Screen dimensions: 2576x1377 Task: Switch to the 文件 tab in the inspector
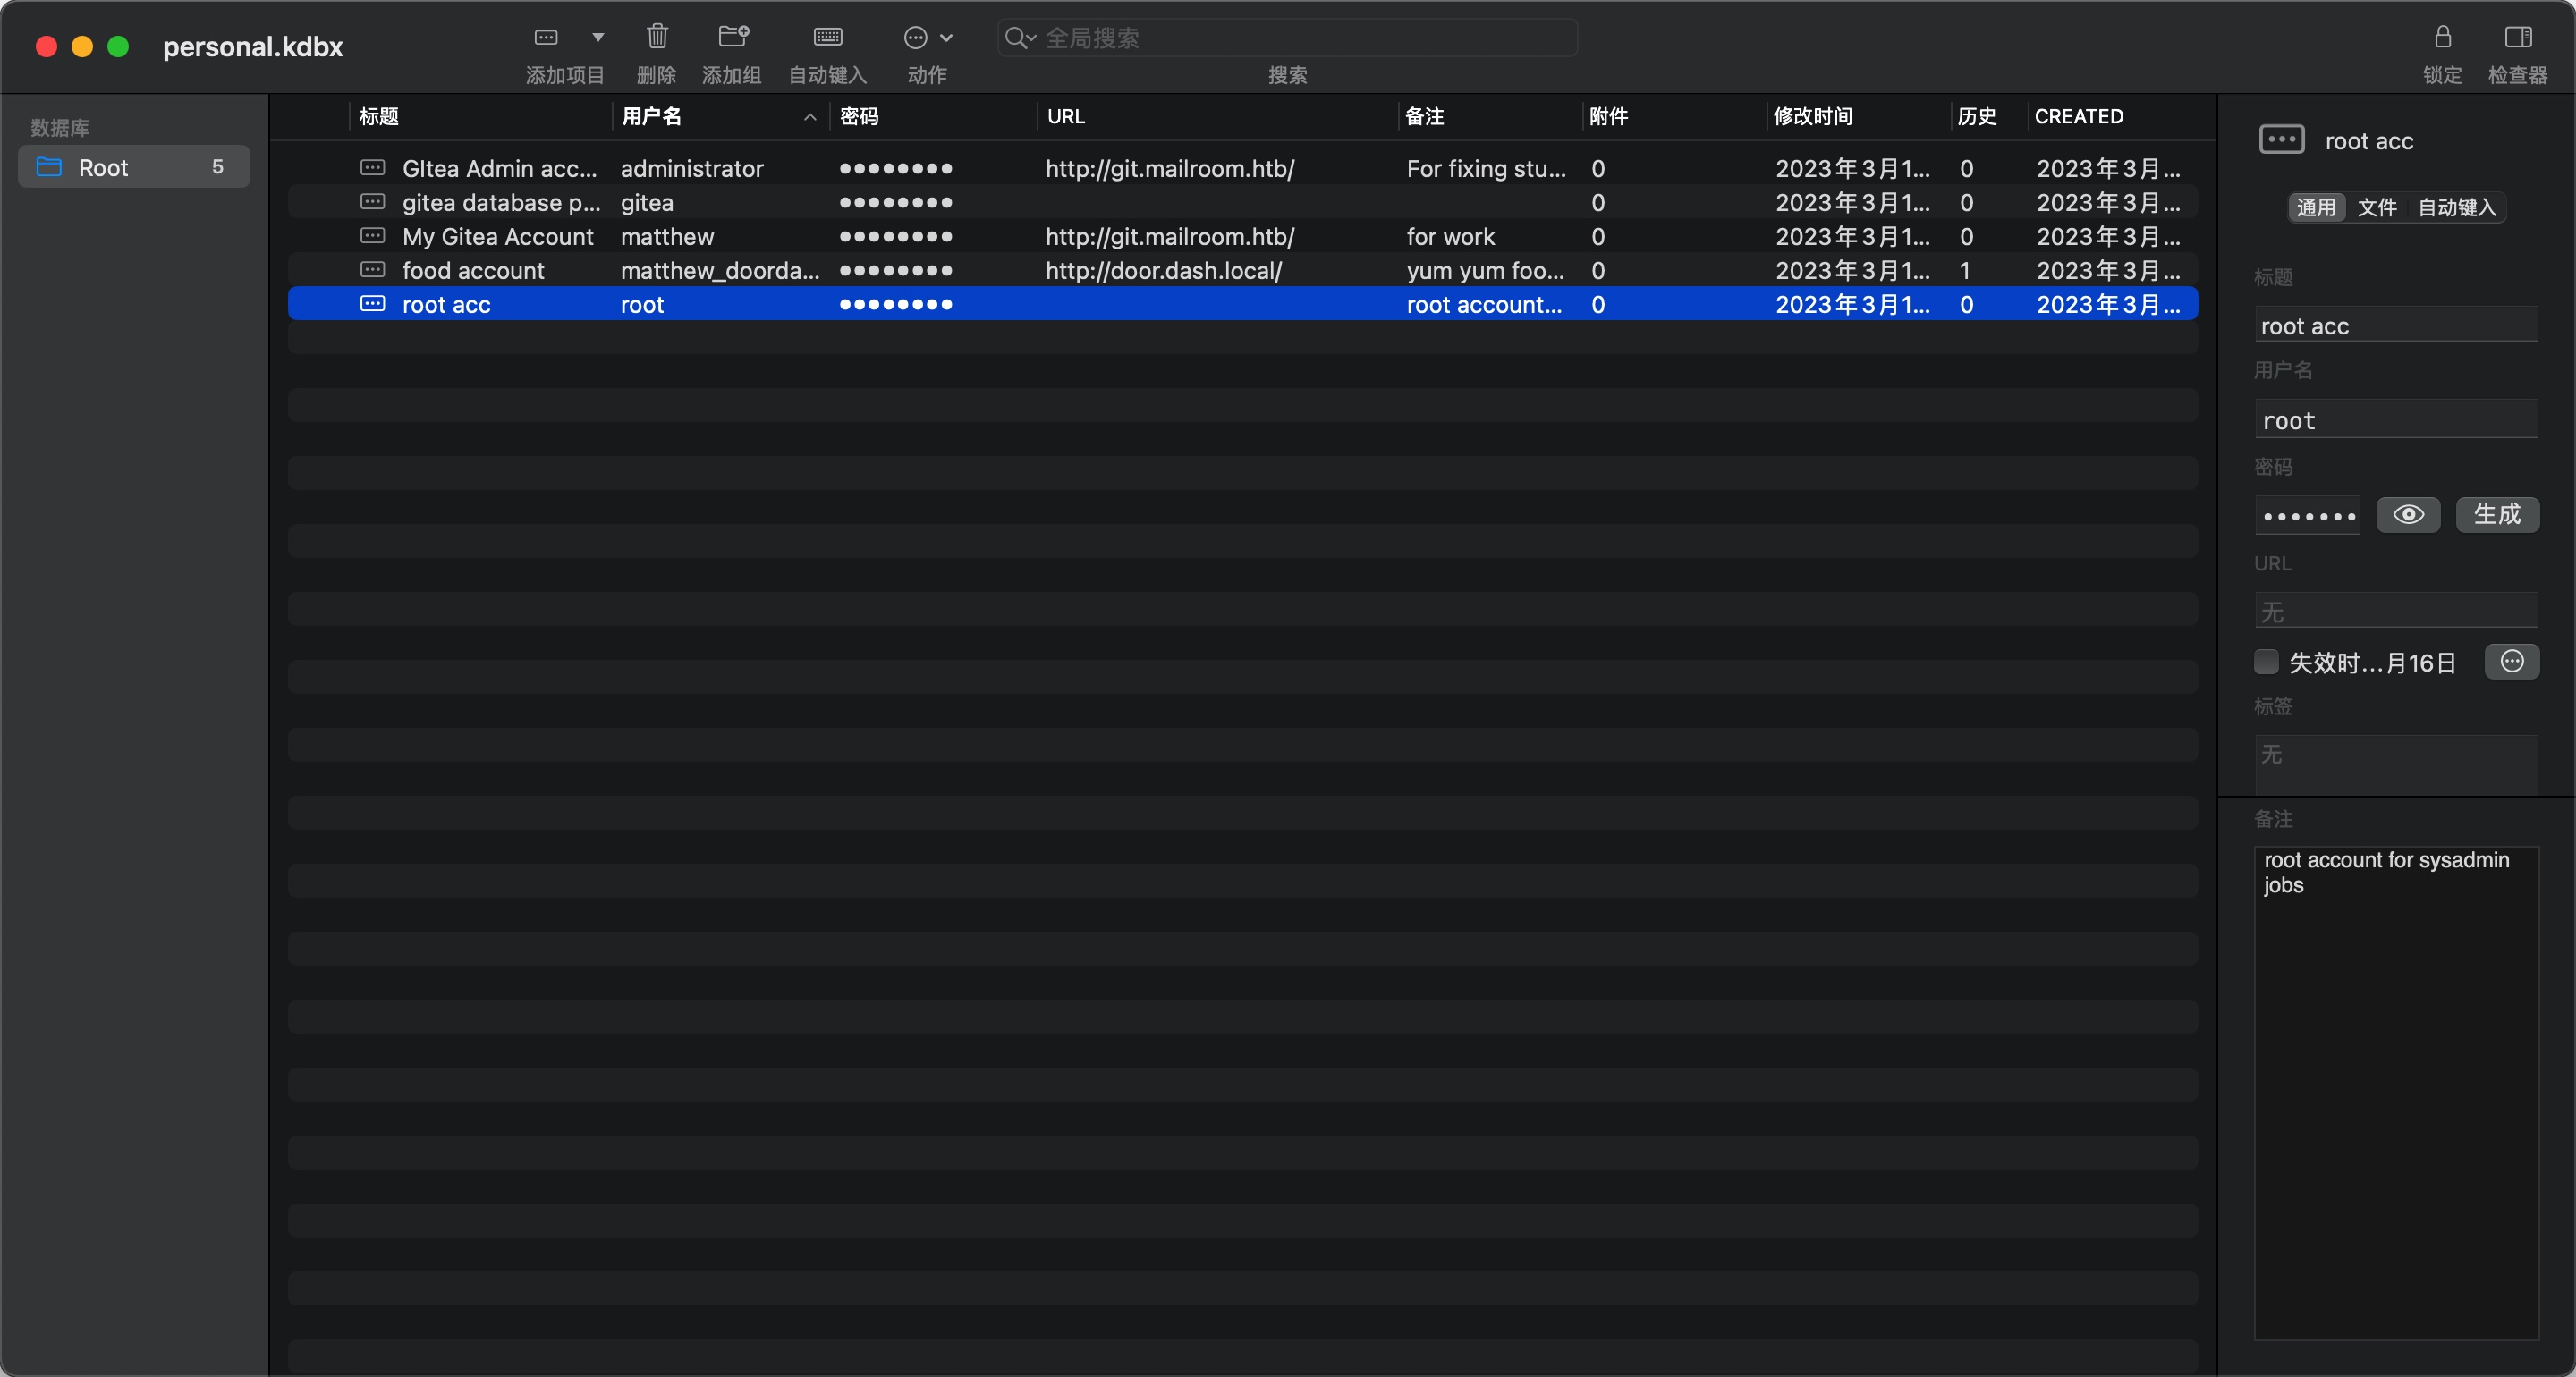point(2377,207)
